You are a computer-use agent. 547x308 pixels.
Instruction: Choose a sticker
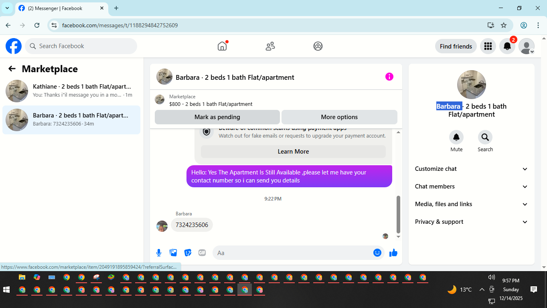(x=188, y=253)
